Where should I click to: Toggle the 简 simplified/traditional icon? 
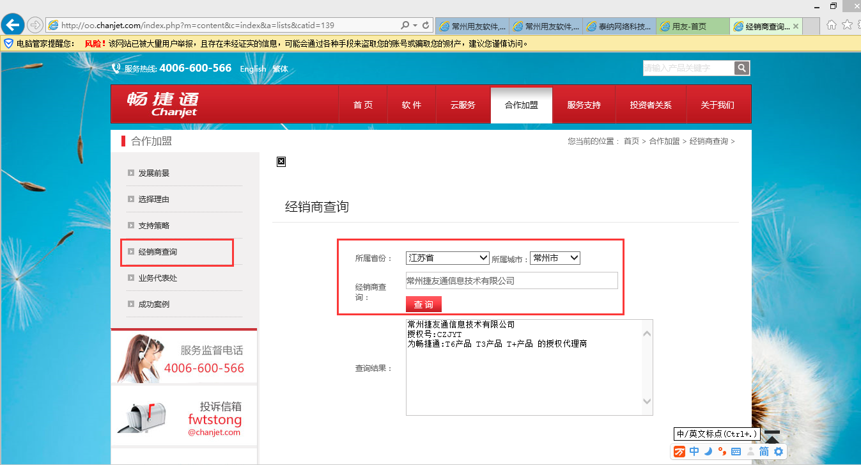tap(764, 452)
